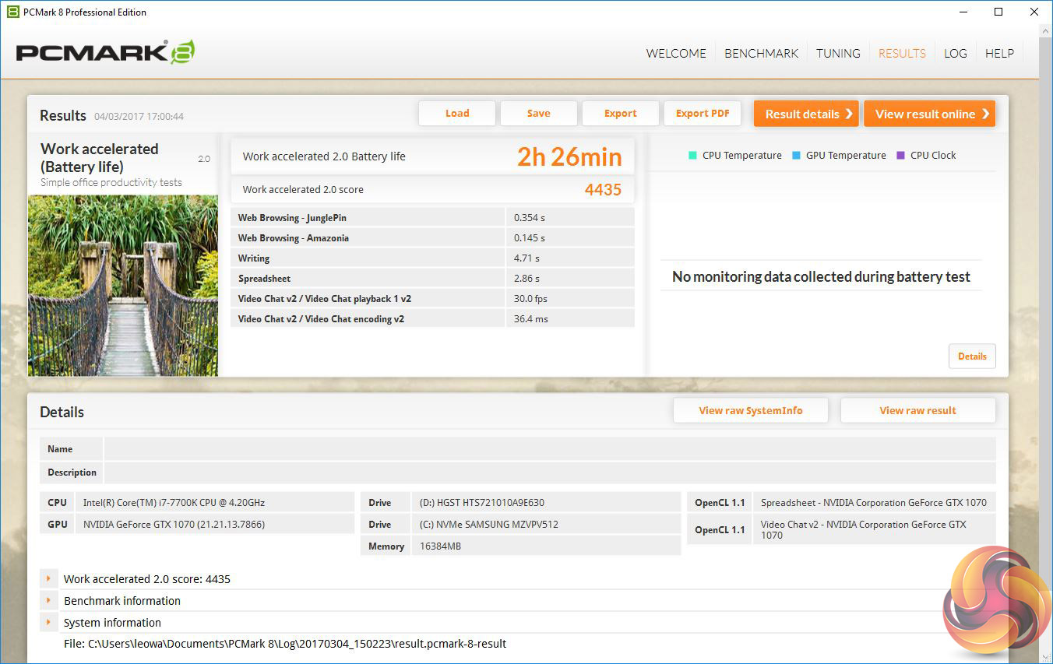The height and width of the screenshot is (664, 1053).
Task: Click the PCMark 8 title bar app icon
Action: tap(12, 12)
